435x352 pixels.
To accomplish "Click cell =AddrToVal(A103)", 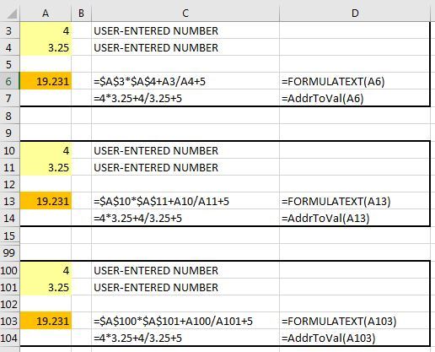I will pyautogui.click(x=355, y=338).
